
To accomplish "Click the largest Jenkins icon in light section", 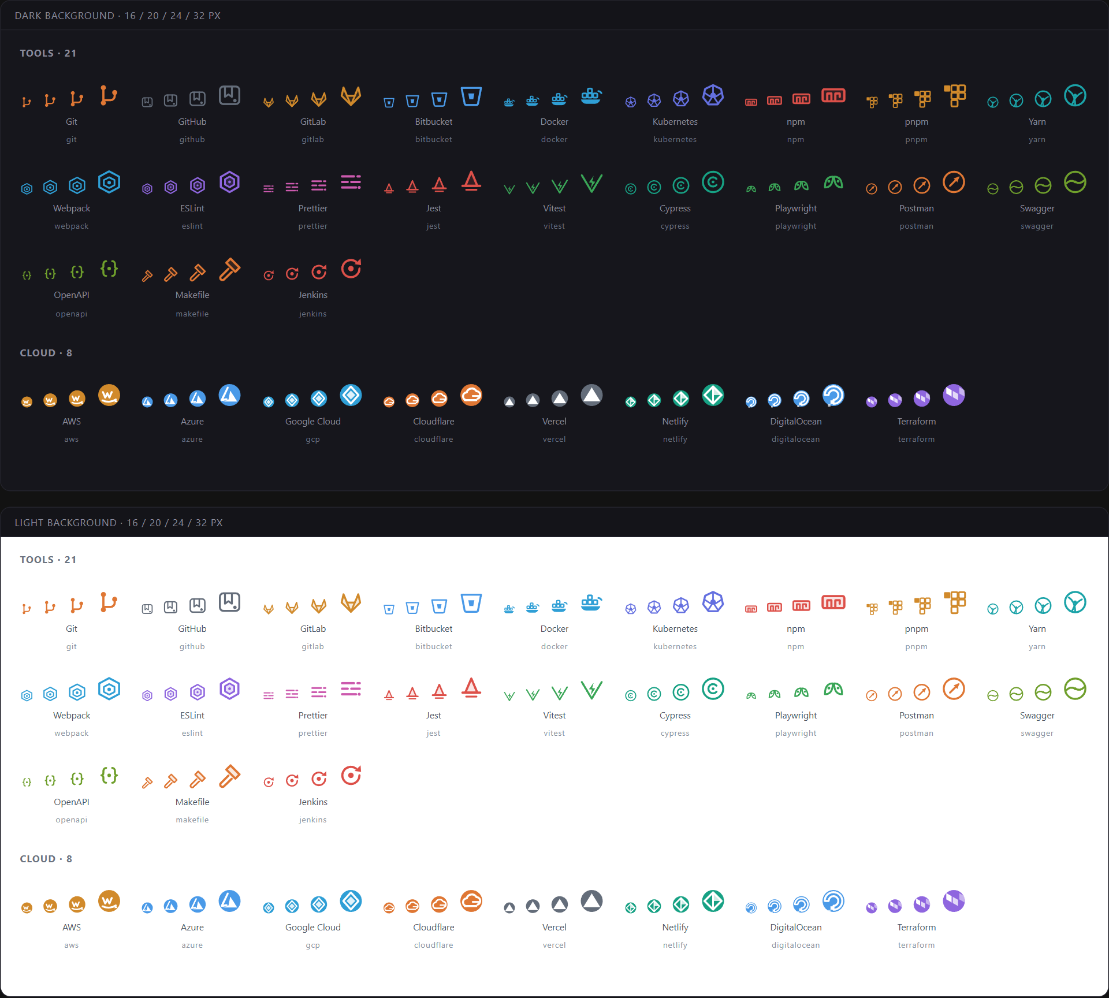I will (351, 775).
